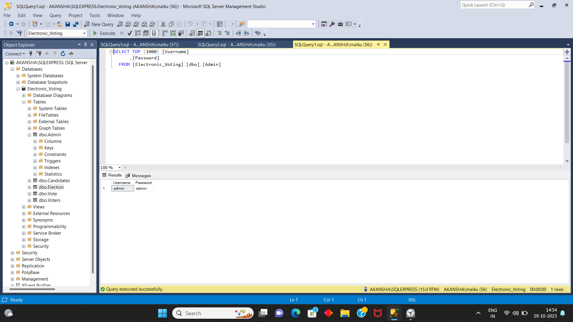Click the Execute query icon
The height and width of the screenshot is (322, 573).
(x=104, y=33)
